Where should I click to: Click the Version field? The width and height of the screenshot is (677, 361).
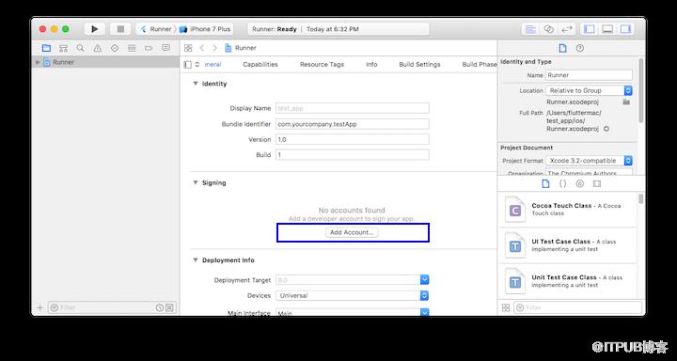coord(353,139)
